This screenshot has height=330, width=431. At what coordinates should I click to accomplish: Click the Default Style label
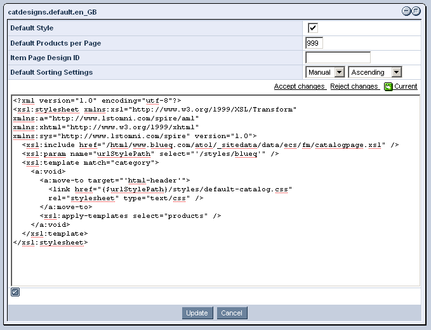point(32,28)
